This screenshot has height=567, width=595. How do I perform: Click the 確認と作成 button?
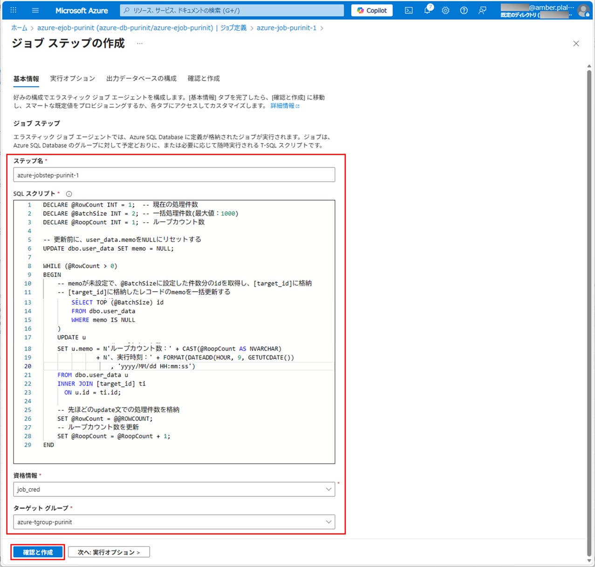pos(38,552)
